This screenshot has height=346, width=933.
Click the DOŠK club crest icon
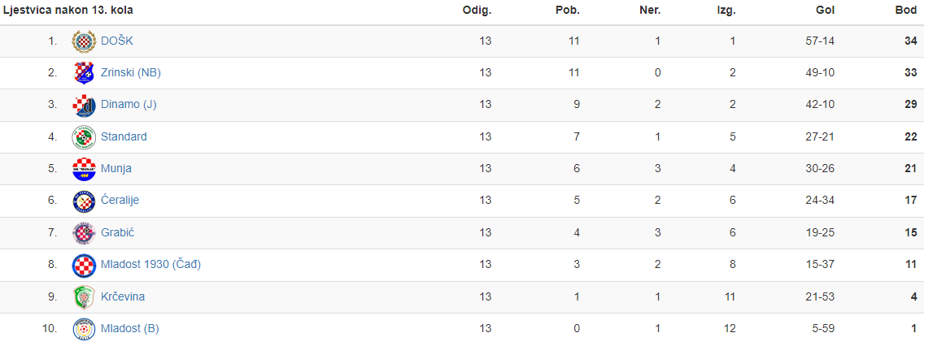tap(84, 41)
